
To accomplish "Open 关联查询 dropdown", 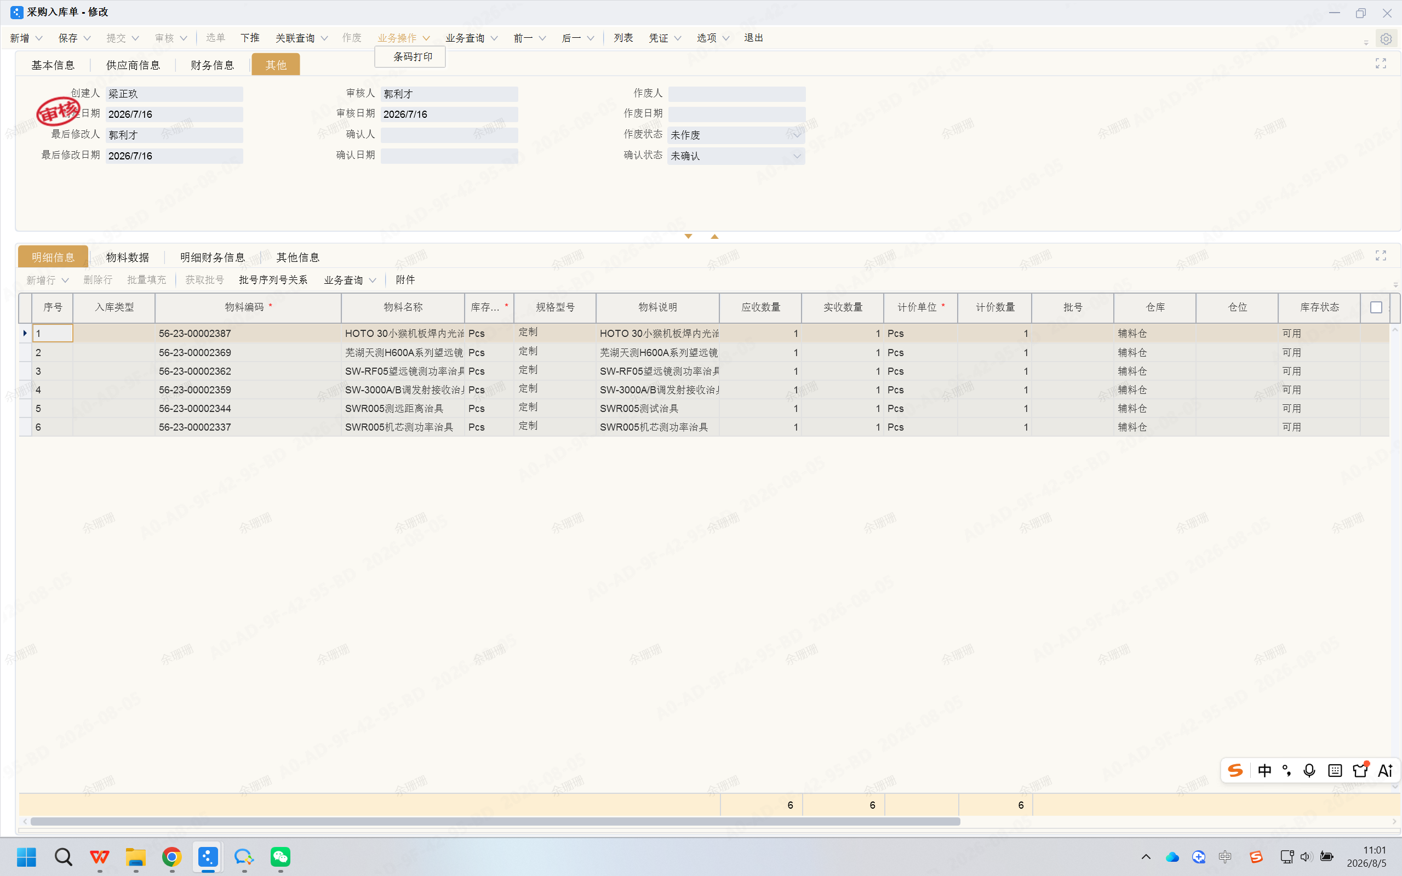I will point(301,38).
